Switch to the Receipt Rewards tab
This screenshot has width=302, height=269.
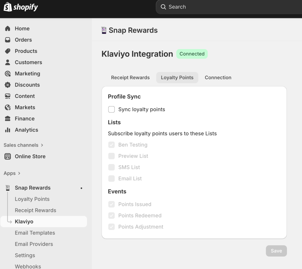pyautogui.click(x=130, y=77)
